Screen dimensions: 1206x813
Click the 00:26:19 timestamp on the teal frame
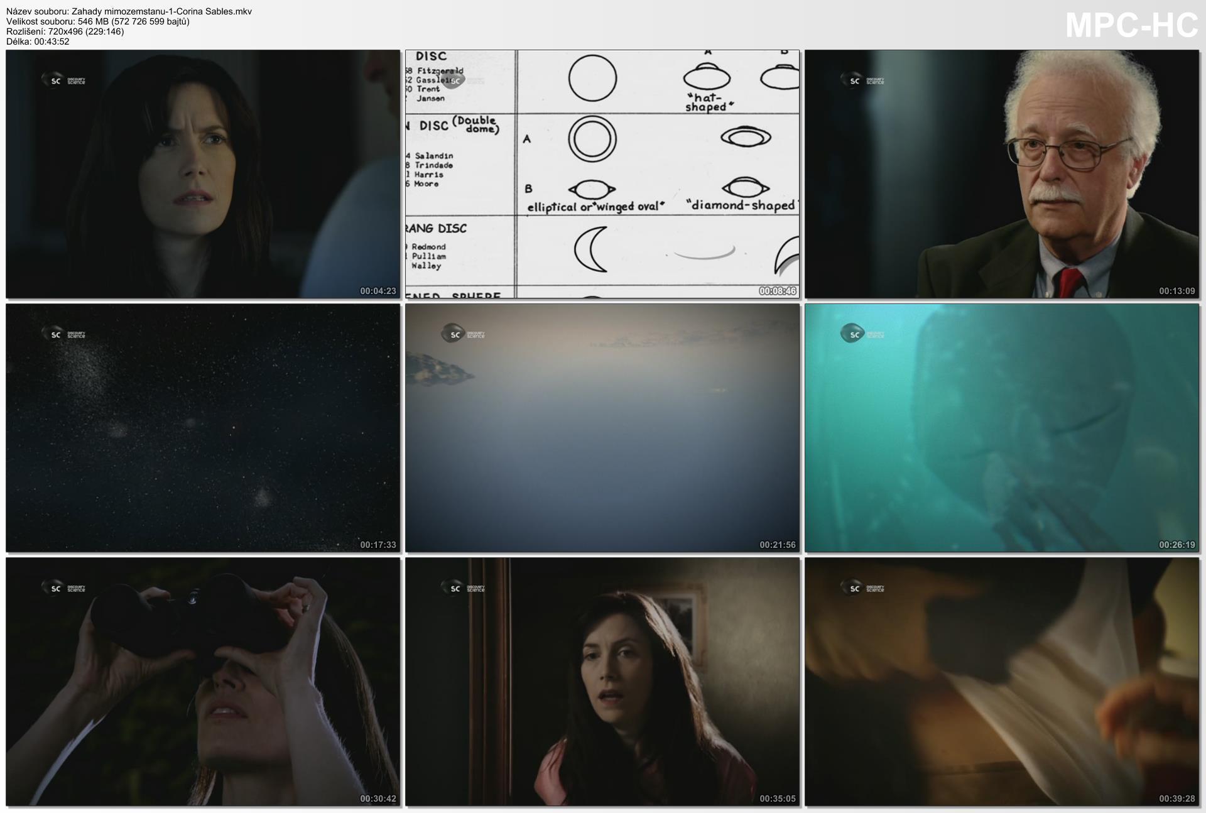click(x=1176, y=545)
